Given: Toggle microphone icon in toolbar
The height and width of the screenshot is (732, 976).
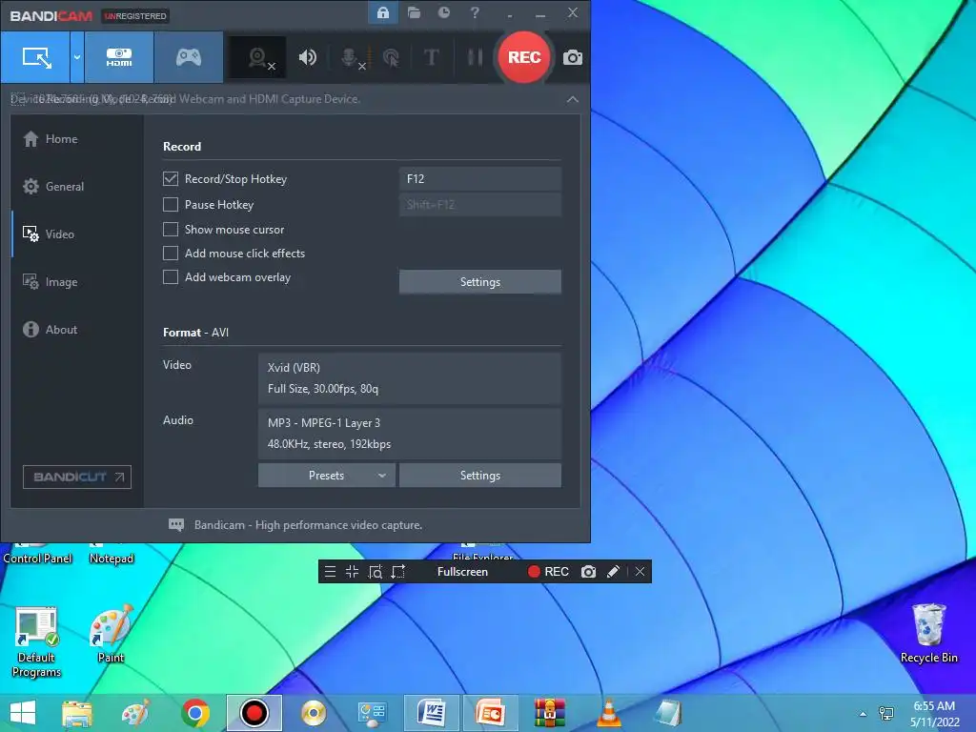Looking at the screenshot, I should pyautogui.click(x=351, y=58).
